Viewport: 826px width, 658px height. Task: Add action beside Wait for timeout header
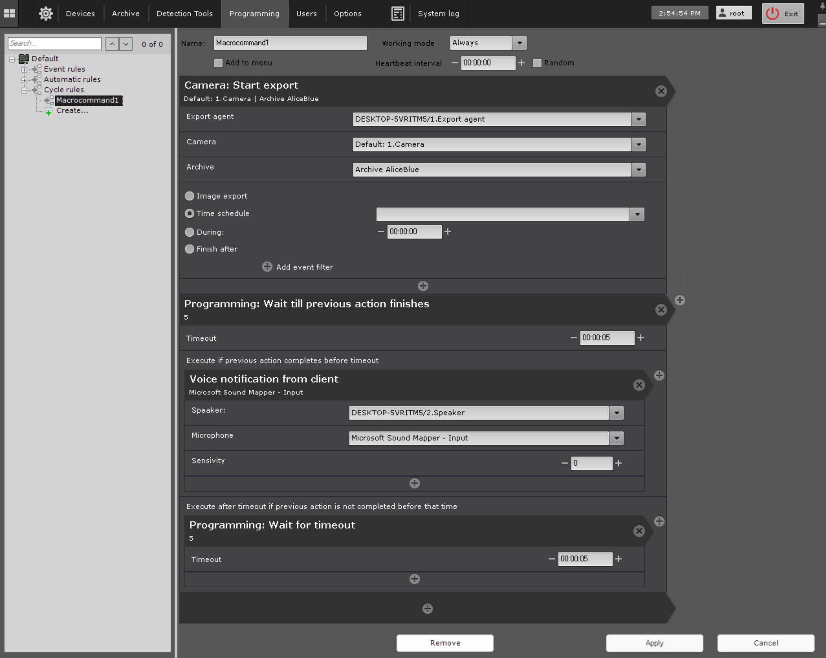click(659, 521)
